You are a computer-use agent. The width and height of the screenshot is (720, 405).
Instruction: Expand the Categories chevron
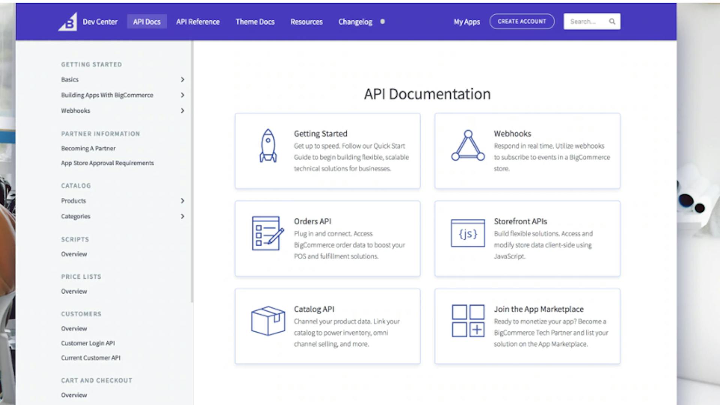pos(182,217)
